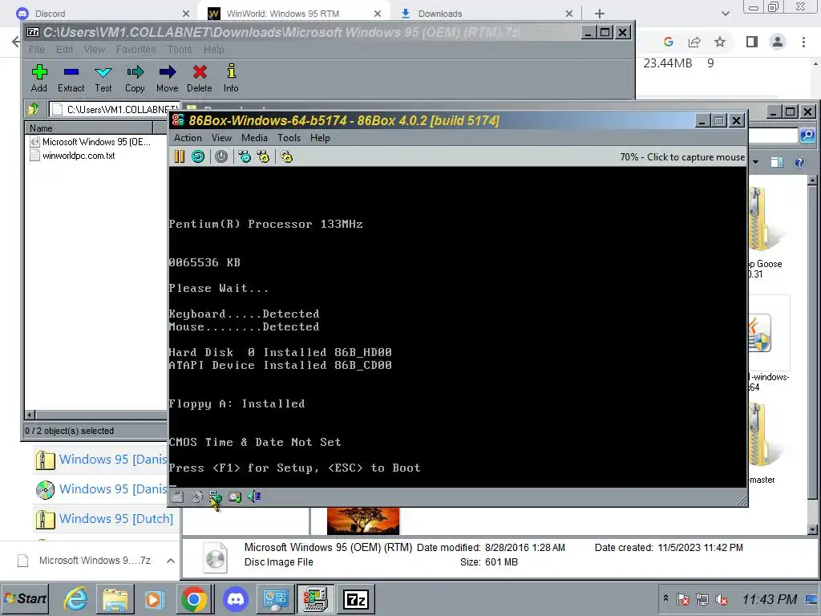Click the Google icon in Chrome address bar
The width and height of the screenshot is (821, 616).
pos(668,42)
